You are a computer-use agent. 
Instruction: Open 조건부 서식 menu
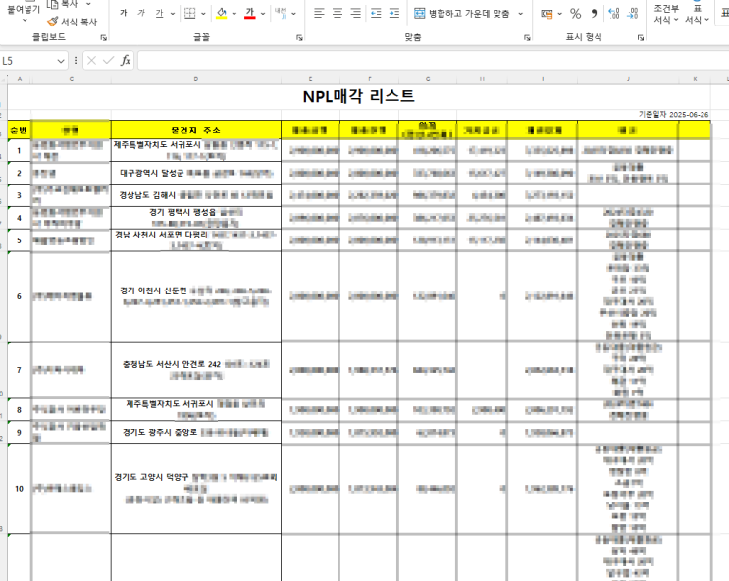click(x=666, y=14)
